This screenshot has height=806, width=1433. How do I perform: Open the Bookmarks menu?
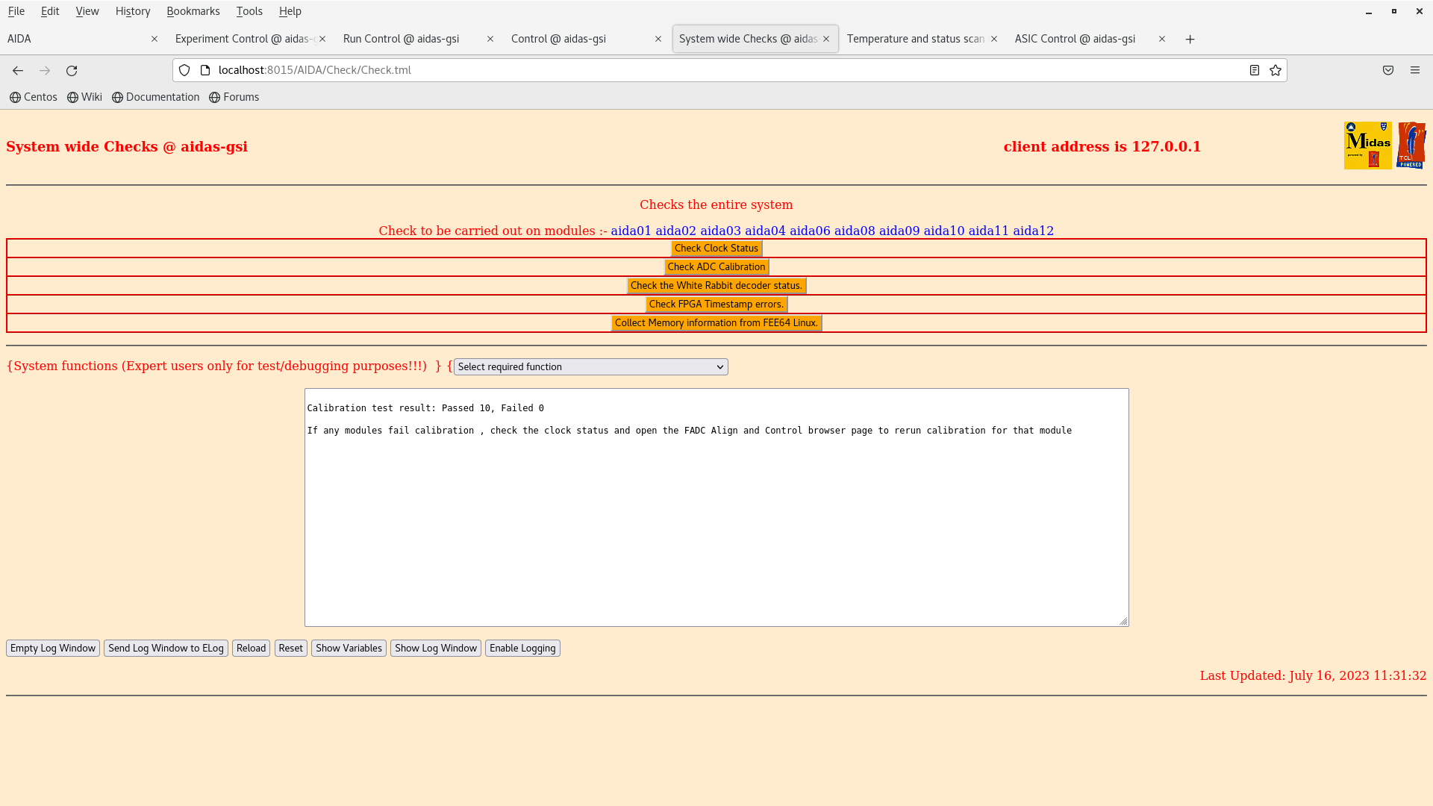tap(193, 11)
